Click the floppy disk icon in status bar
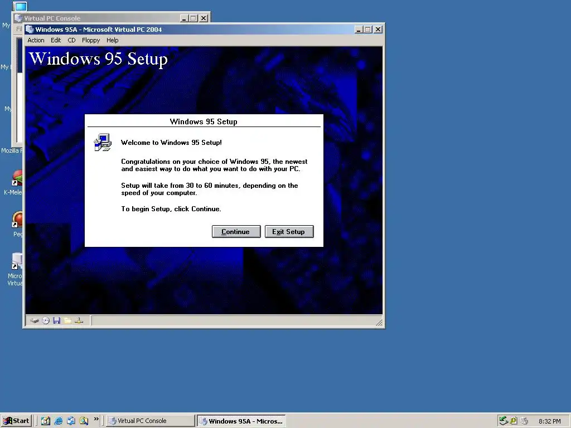The image size is (571, 428). click(x=56, y=320)
